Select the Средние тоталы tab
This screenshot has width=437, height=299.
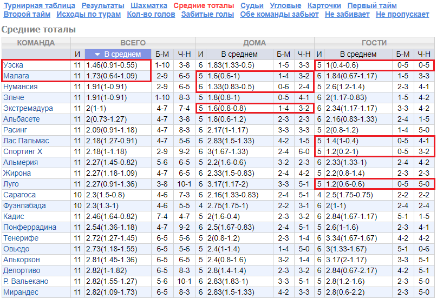click(x=204, y=5)
